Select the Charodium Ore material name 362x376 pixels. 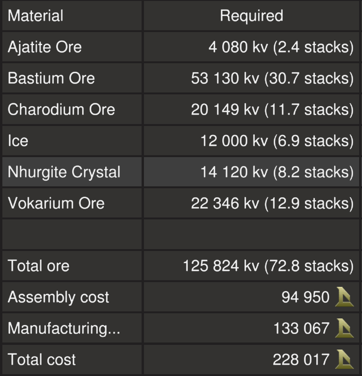point(61,109)
